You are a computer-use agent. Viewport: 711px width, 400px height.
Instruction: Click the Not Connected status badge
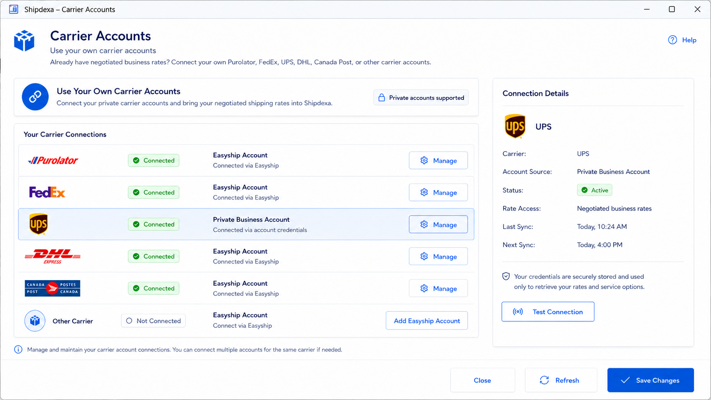[x=154, y=321]
